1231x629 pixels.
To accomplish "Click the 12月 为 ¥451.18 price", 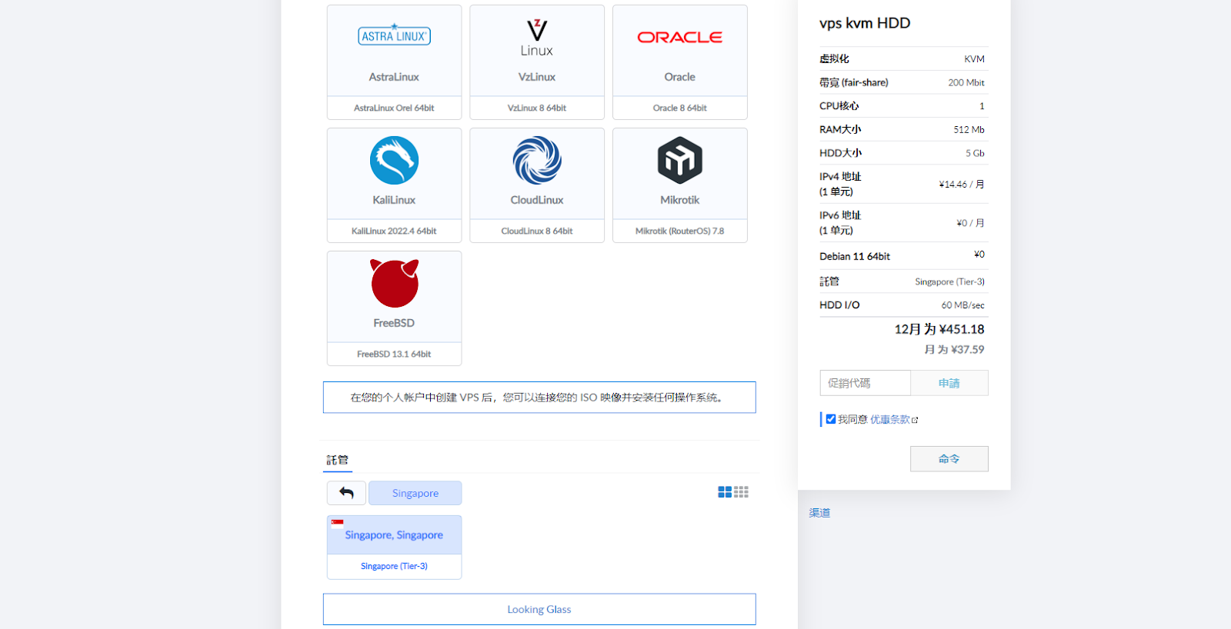I will click(939, 329).
